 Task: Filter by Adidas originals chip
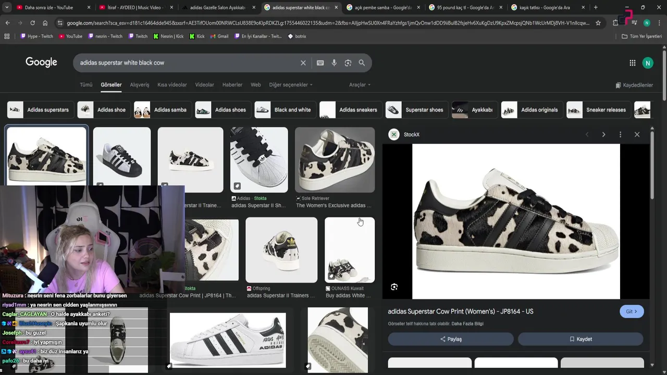pyautogui.click(x=532, y=110)
